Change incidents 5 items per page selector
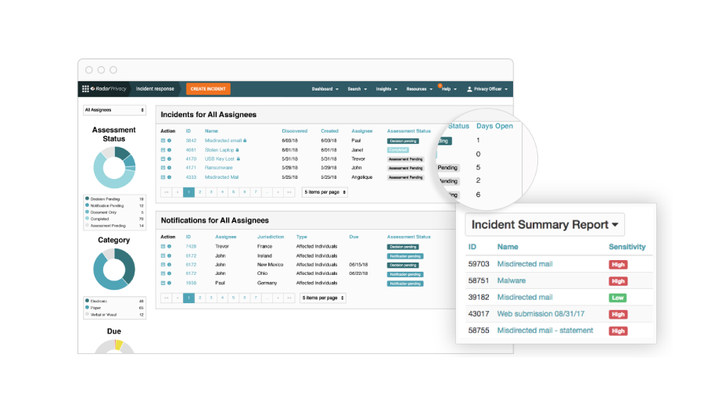711x407 pixels. [325, 192]
